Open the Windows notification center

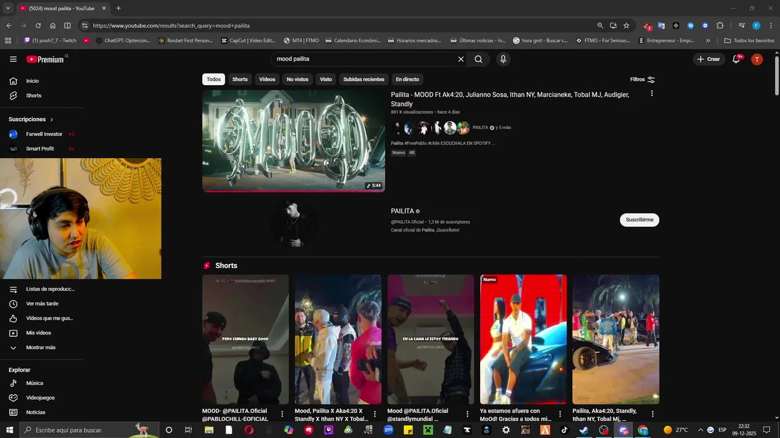coord(767,430)
